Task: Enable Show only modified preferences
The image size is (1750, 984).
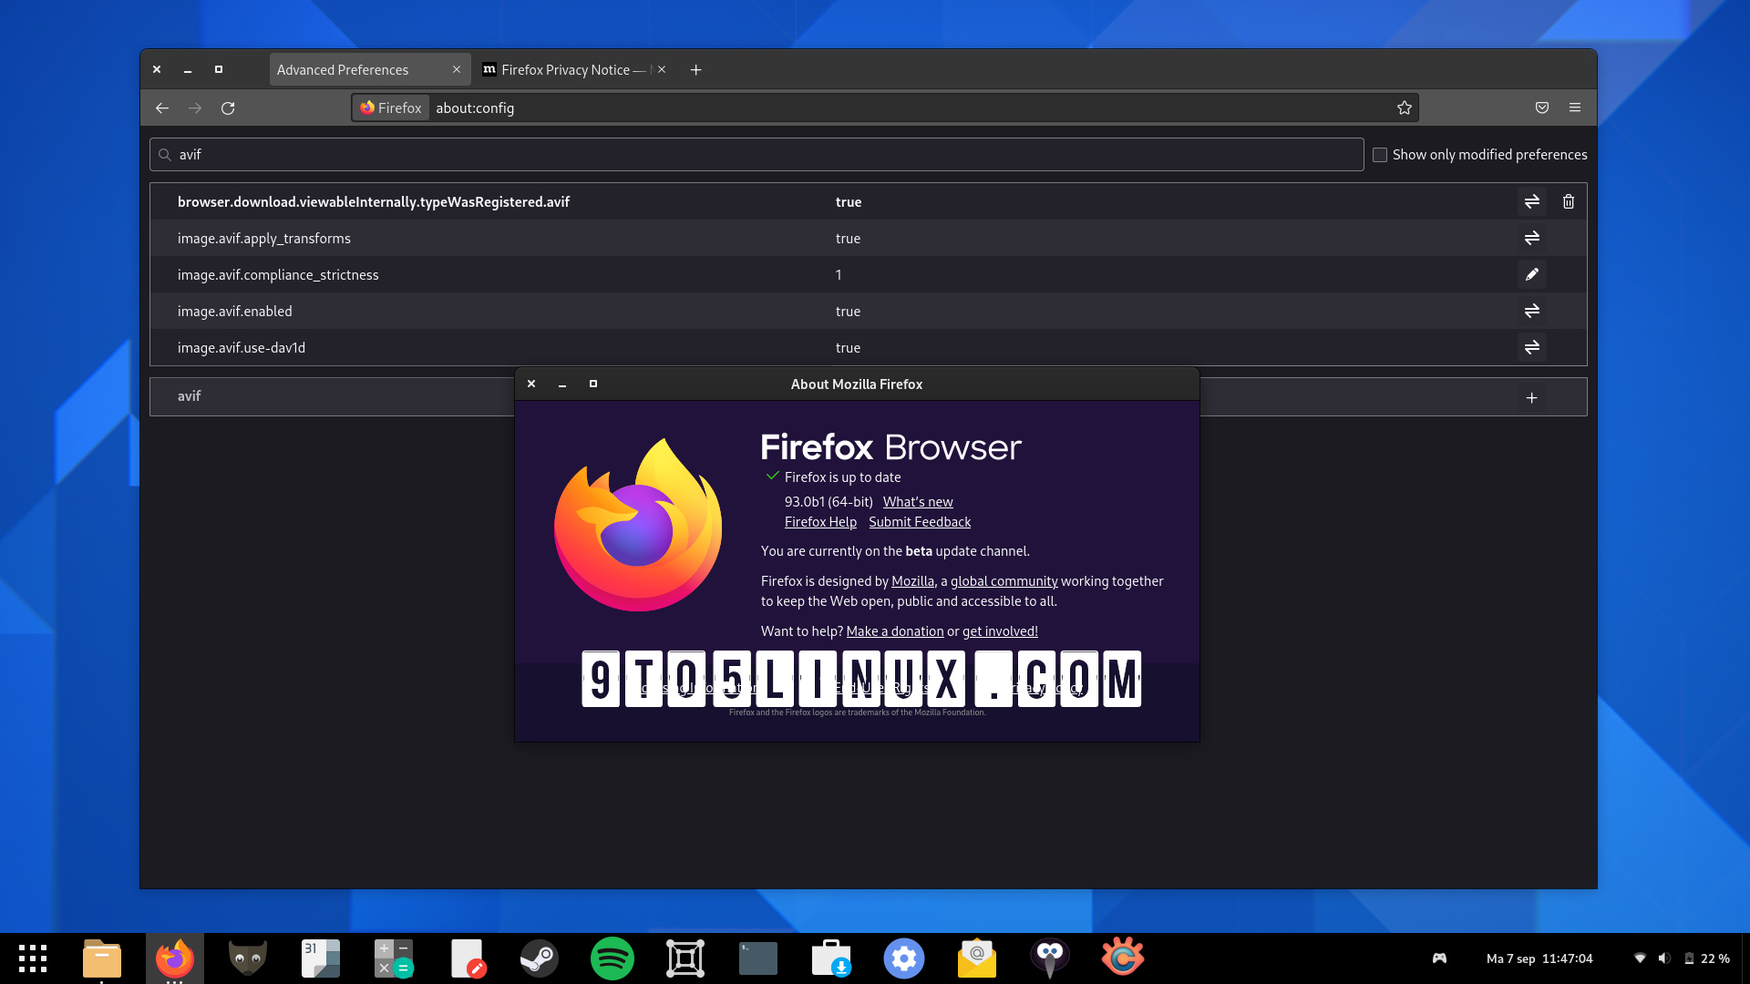Action: [x=1380, y=155]
